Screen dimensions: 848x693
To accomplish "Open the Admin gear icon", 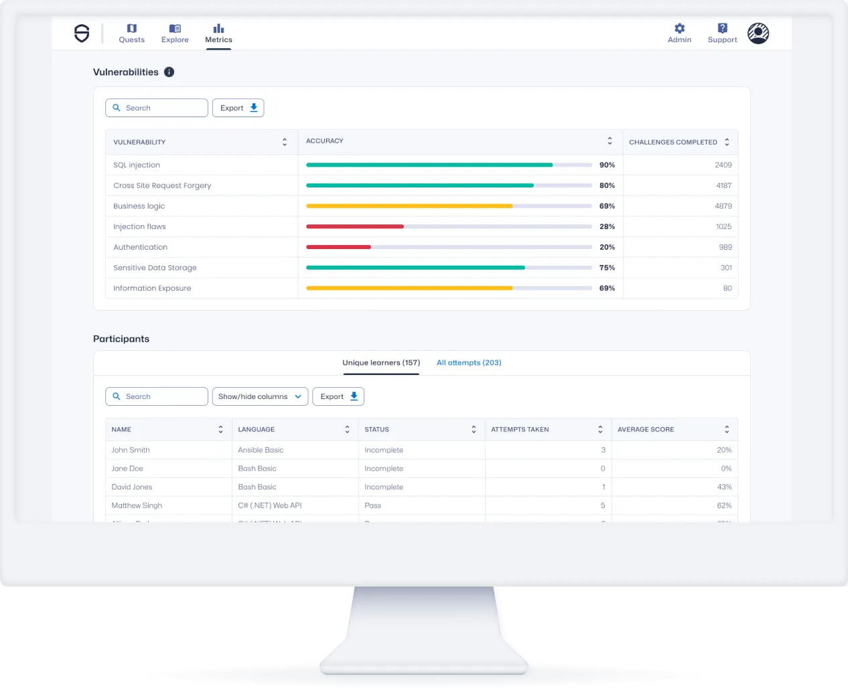I will point(679,29).
